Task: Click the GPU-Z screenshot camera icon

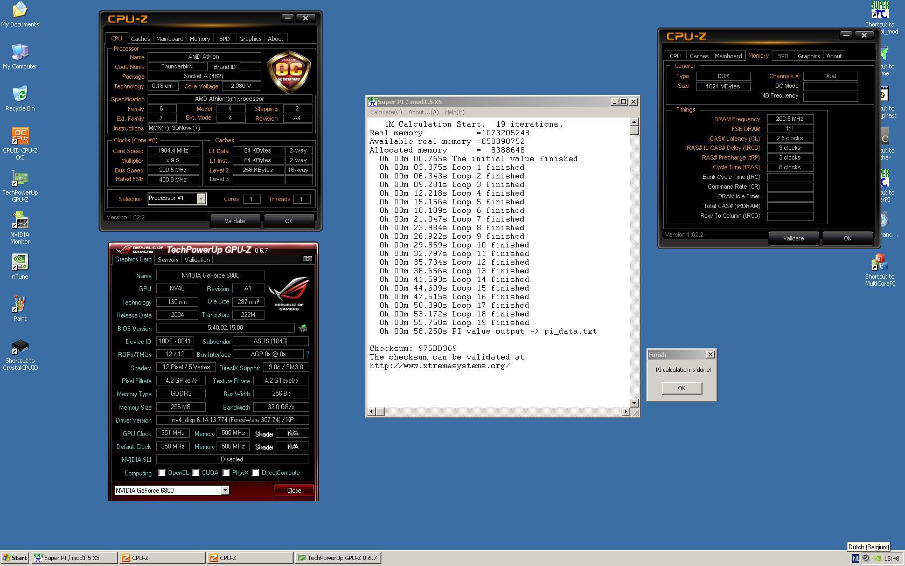Action: (307, 259)
